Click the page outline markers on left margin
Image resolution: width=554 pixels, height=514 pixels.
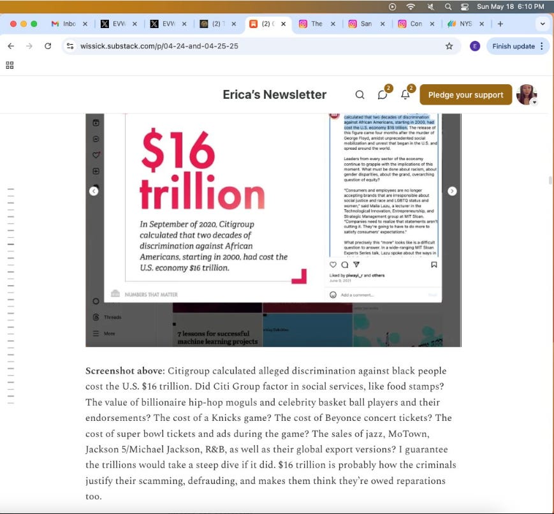(x=11, y=297)
